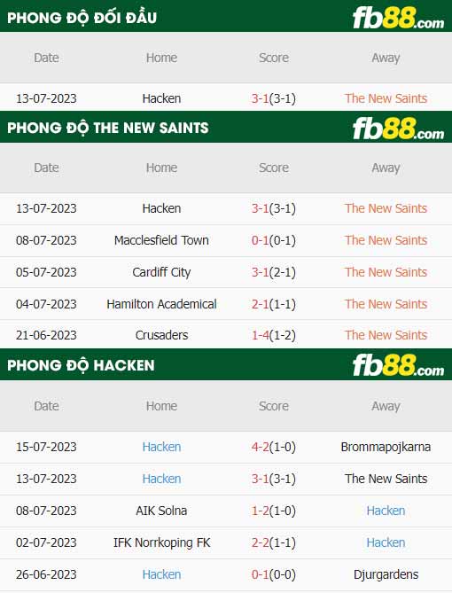The image size is (452, 593).
Task: Click fb88.com logo in Phong Độ Hacken header
Action: [x=398, y=366]
